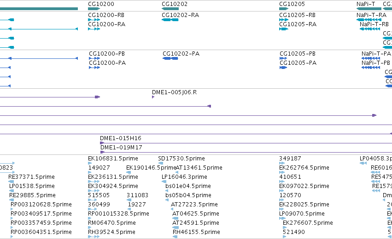Viewport: 392px width, 239px height.
Task: Select the EK190146.5prime EST label
Action: pos(151,168)
